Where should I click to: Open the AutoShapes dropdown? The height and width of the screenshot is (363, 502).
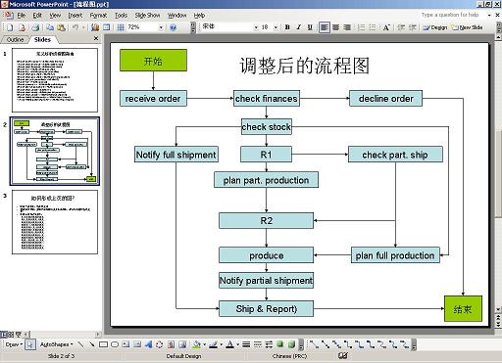pyautogui.click(x=57, y=344)
